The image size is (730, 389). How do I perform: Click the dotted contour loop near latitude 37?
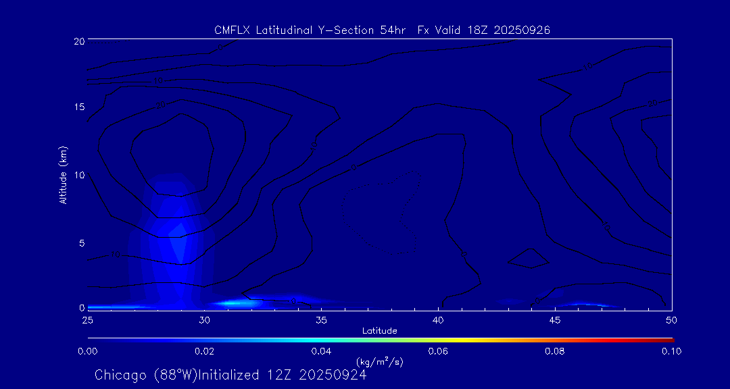(382, 213)
